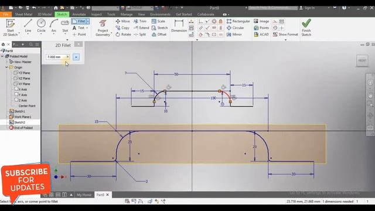Screen dimensions: 375x211
Task: Click Show Format
Action: click(x=285, y=35)
